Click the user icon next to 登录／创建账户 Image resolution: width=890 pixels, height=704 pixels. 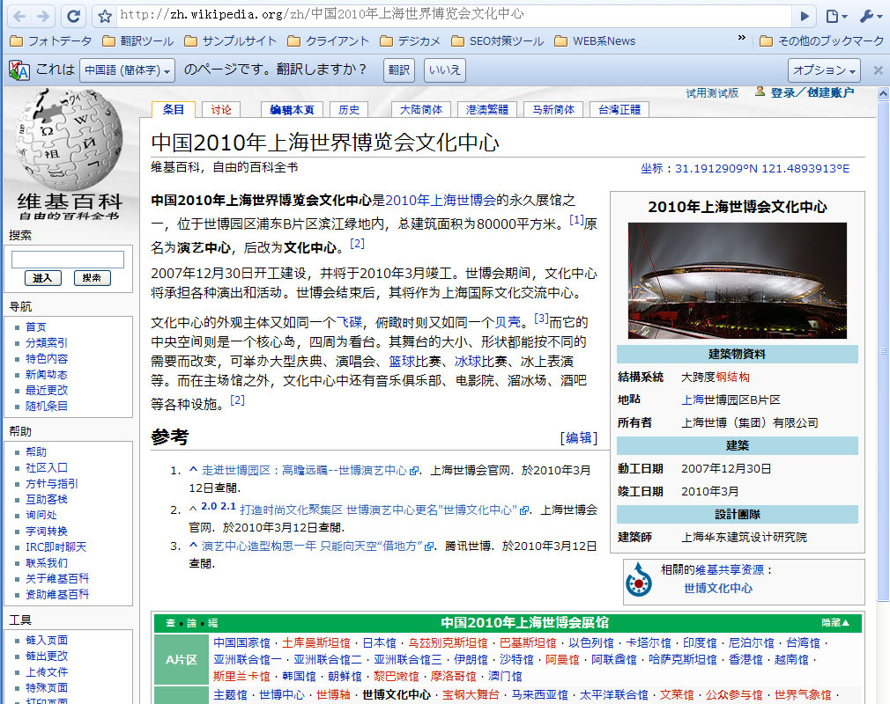[760, 92]
